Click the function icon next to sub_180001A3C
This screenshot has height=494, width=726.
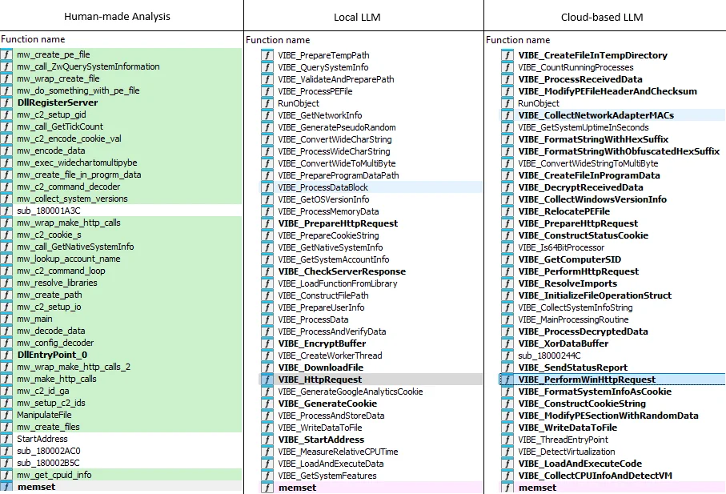pos(6,211)
